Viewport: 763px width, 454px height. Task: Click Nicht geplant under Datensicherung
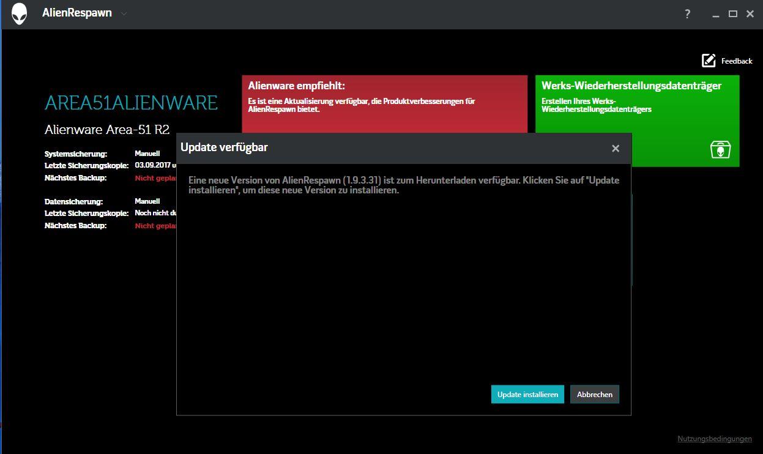[x=155, y=226]
